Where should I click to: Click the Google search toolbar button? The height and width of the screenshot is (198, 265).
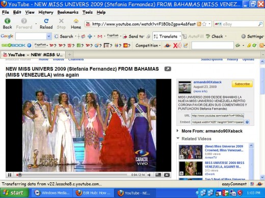coord(64,37)
